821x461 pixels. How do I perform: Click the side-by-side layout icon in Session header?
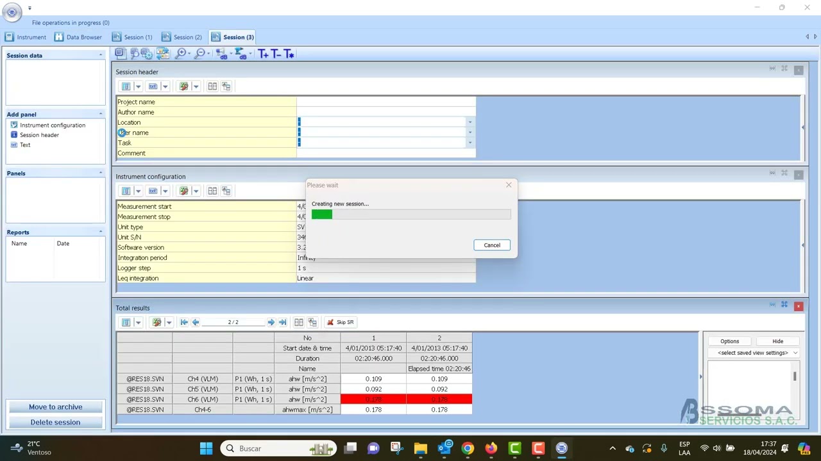pyautogui.click(x=212, y=86)
